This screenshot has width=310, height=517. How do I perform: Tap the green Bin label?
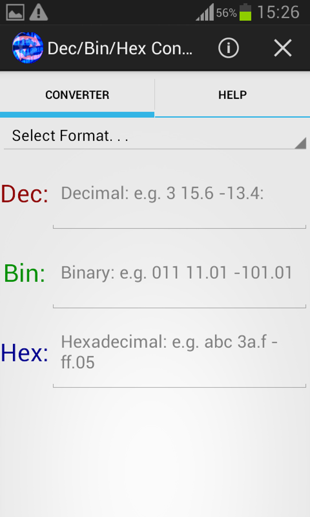click(24, 274)
